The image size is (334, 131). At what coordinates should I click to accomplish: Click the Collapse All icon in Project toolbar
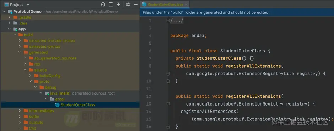[x=118, y=5]
